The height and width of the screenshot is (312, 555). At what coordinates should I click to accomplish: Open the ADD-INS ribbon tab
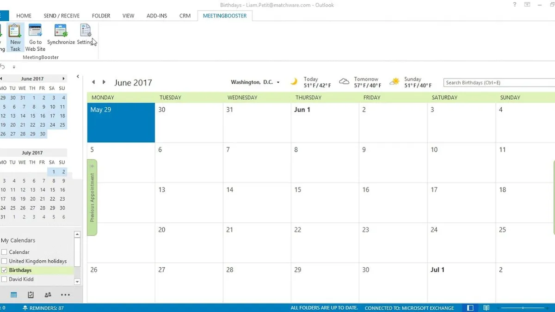tap(156, 16)
